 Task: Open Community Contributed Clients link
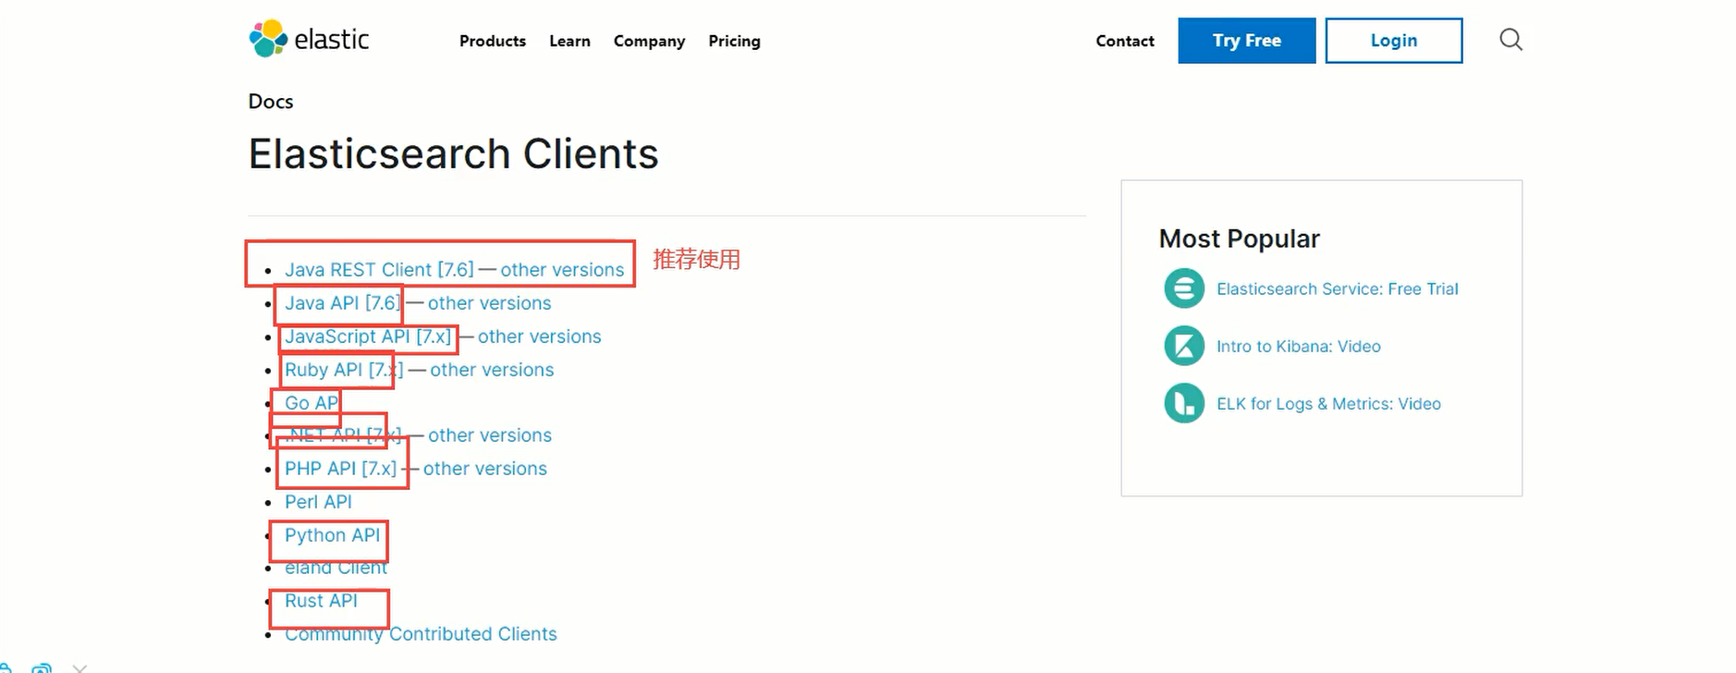point(421,634)
